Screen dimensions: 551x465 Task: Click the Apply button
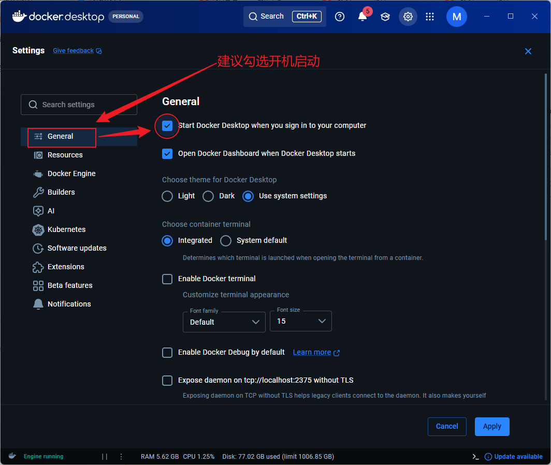(492, 427)
